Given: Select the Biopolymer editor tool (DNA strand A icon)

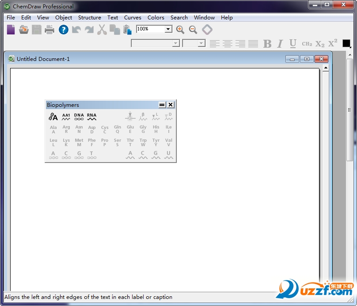Looking at the screenshot, I should coord(53,117).
